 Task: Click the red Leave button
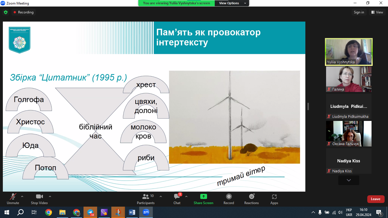click(x=376, y=199)
